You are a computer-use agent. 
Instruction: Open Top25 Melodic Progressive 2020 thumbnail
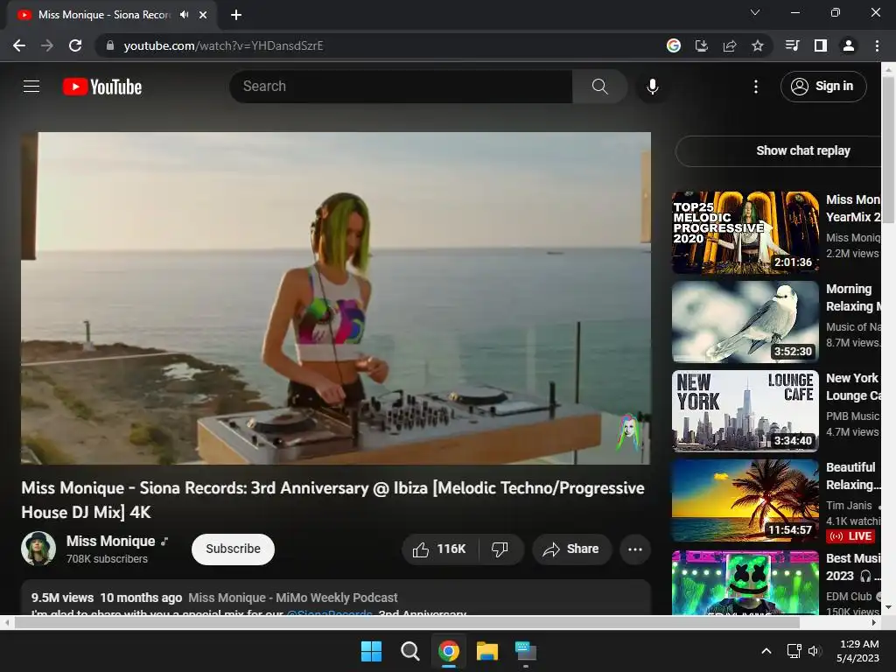pyautogui.click(x=745, y=232)
